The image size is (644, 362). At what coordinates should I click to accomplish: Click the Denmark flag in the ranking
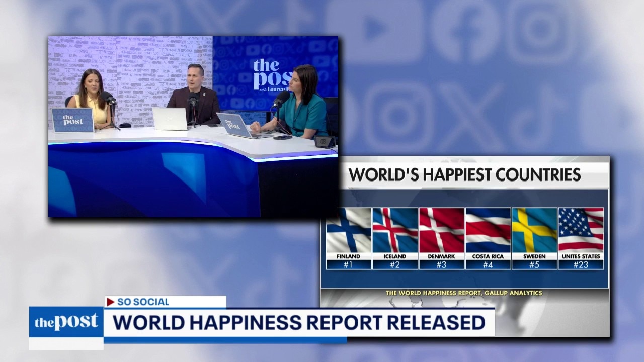[441, 230]
